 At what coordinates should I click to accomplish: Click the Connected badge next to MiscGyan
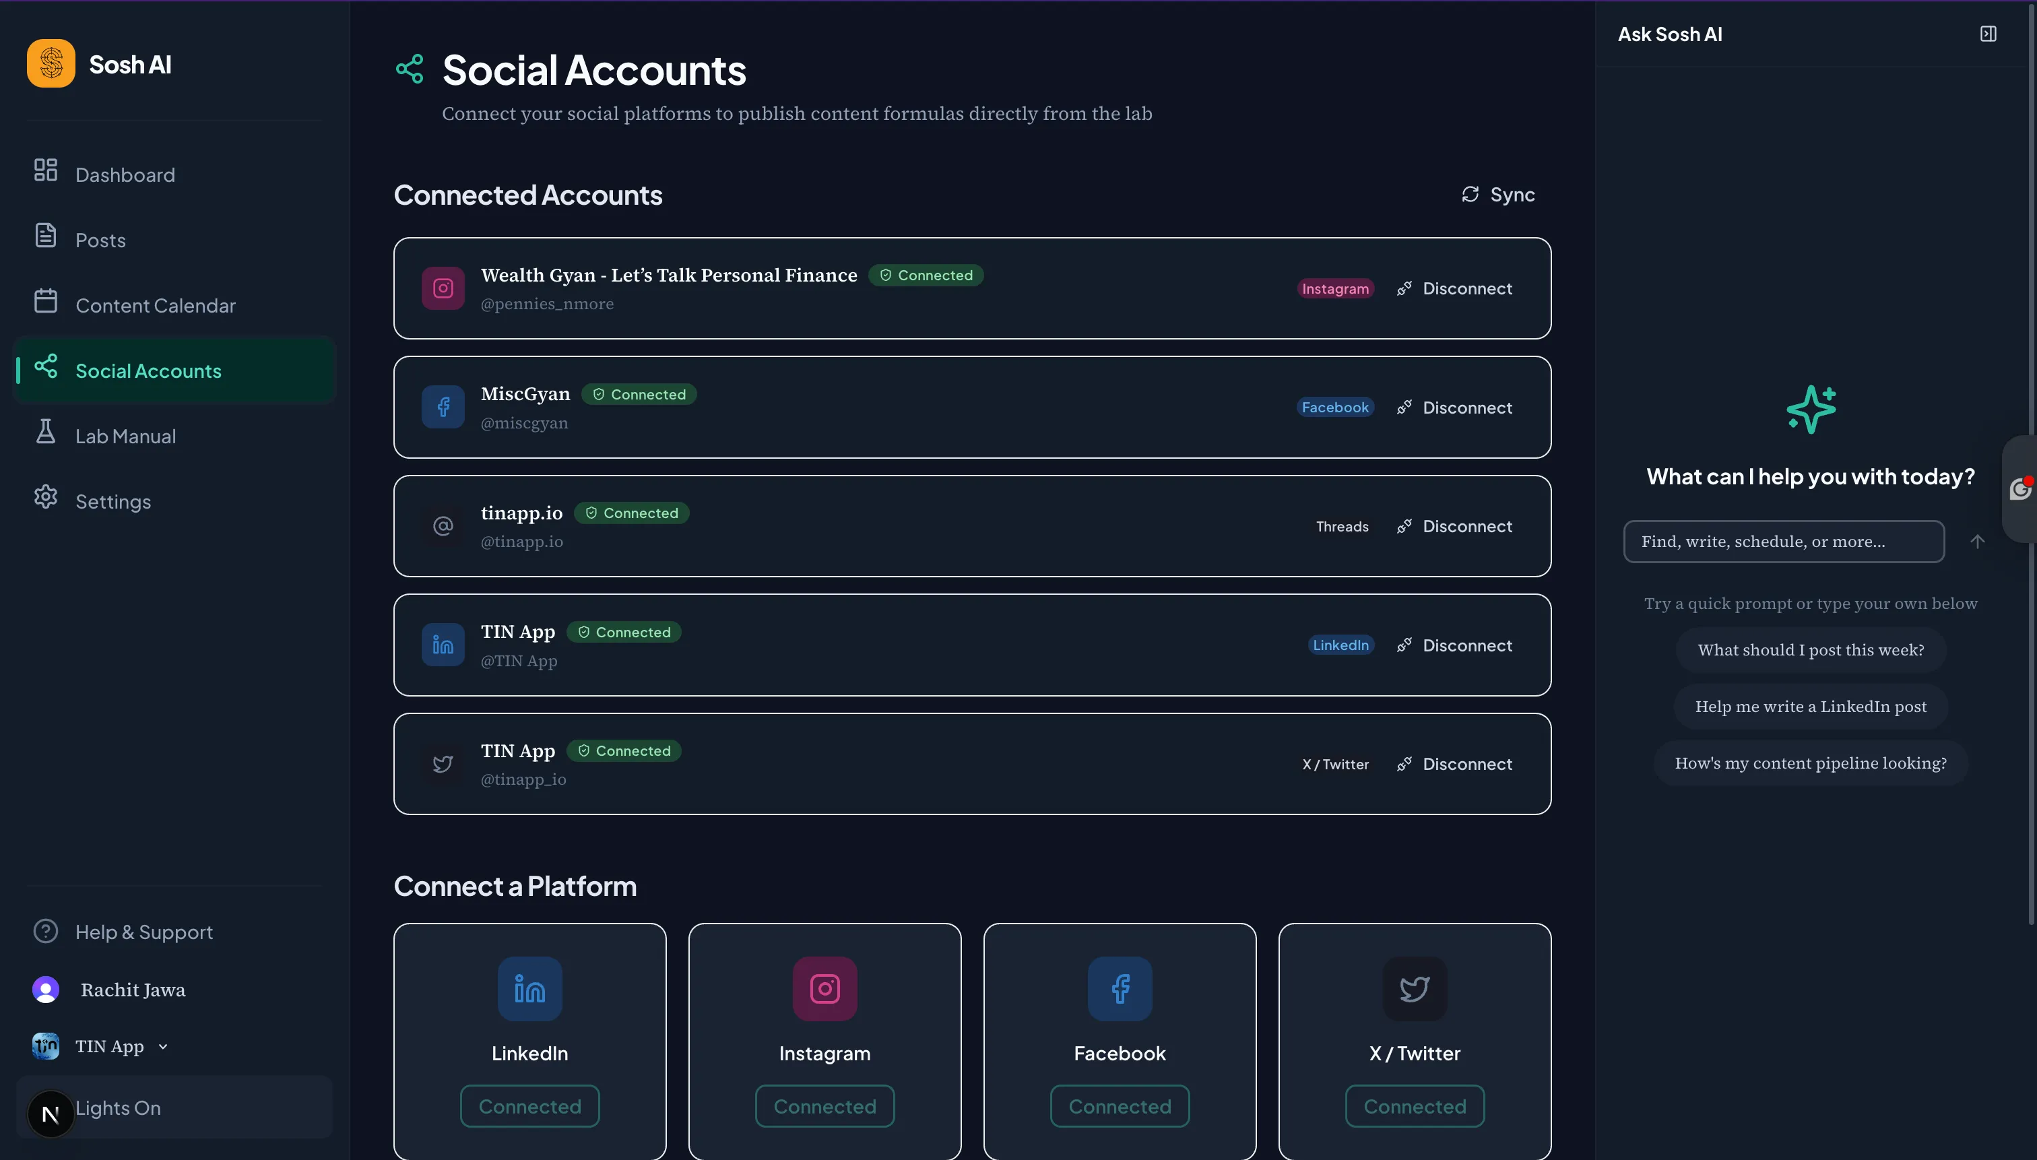(x=639, y=394)
